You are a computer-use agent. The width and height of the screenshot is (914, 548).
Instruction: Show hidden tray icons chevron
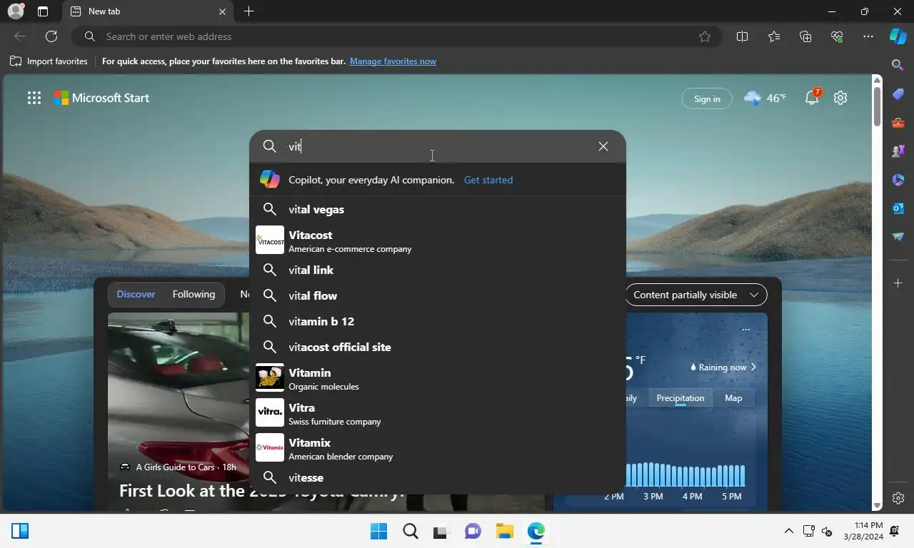pos(788,531)
